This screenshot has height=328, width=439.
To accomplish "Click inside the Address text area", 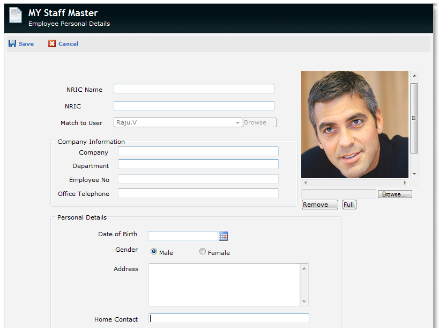I will pyautogui.click(x=224, y=285).
